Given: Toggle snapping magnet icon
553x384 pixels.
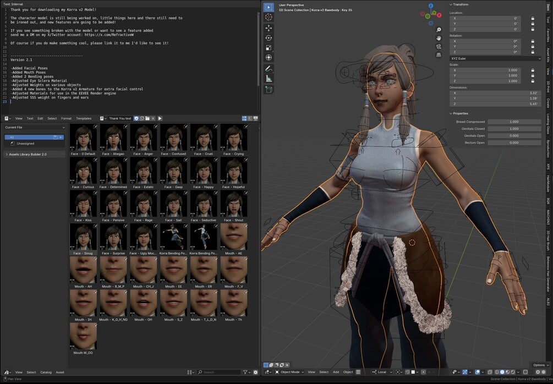Looking at the screenshot, I should [x=407, y=372].
